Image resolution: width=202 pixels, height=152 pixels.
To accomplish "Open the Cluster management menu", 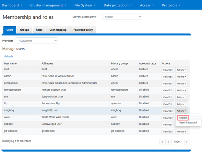I will pyautogui.click(x=48, y=5).
